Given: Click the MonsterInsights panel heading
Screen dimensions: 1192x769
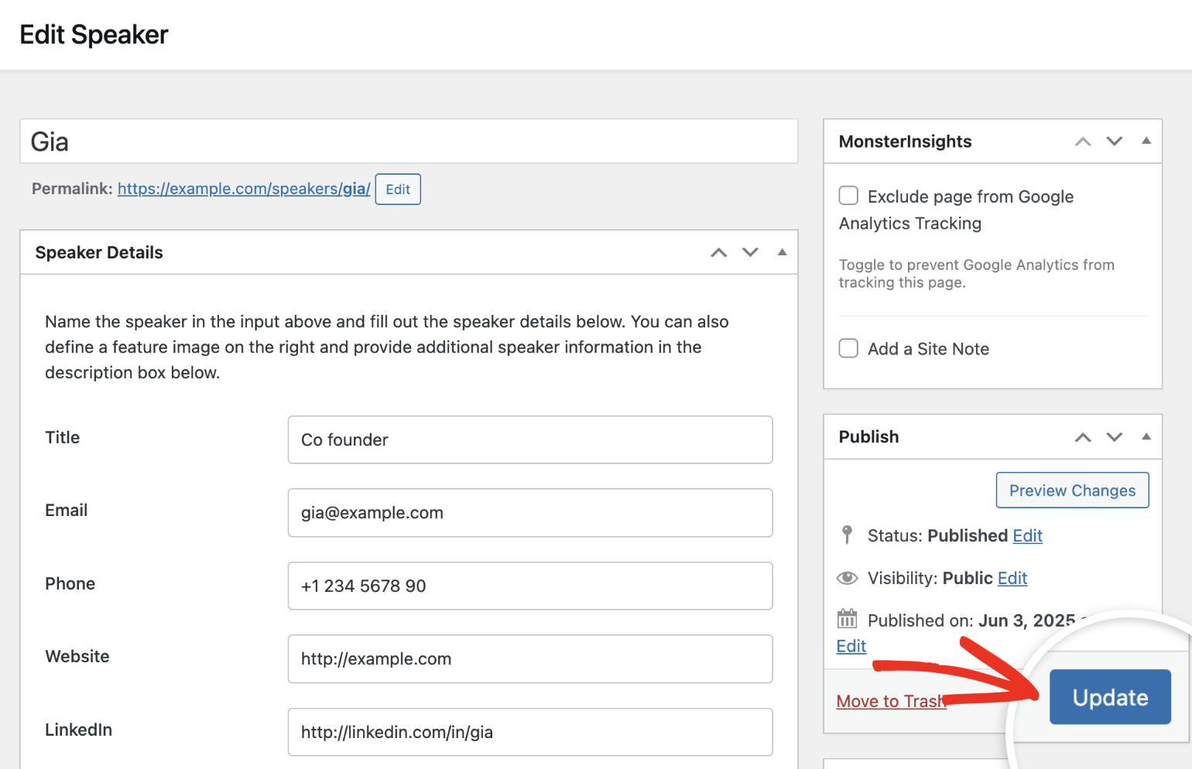Looking at the screenshot, I should point(905,142).
